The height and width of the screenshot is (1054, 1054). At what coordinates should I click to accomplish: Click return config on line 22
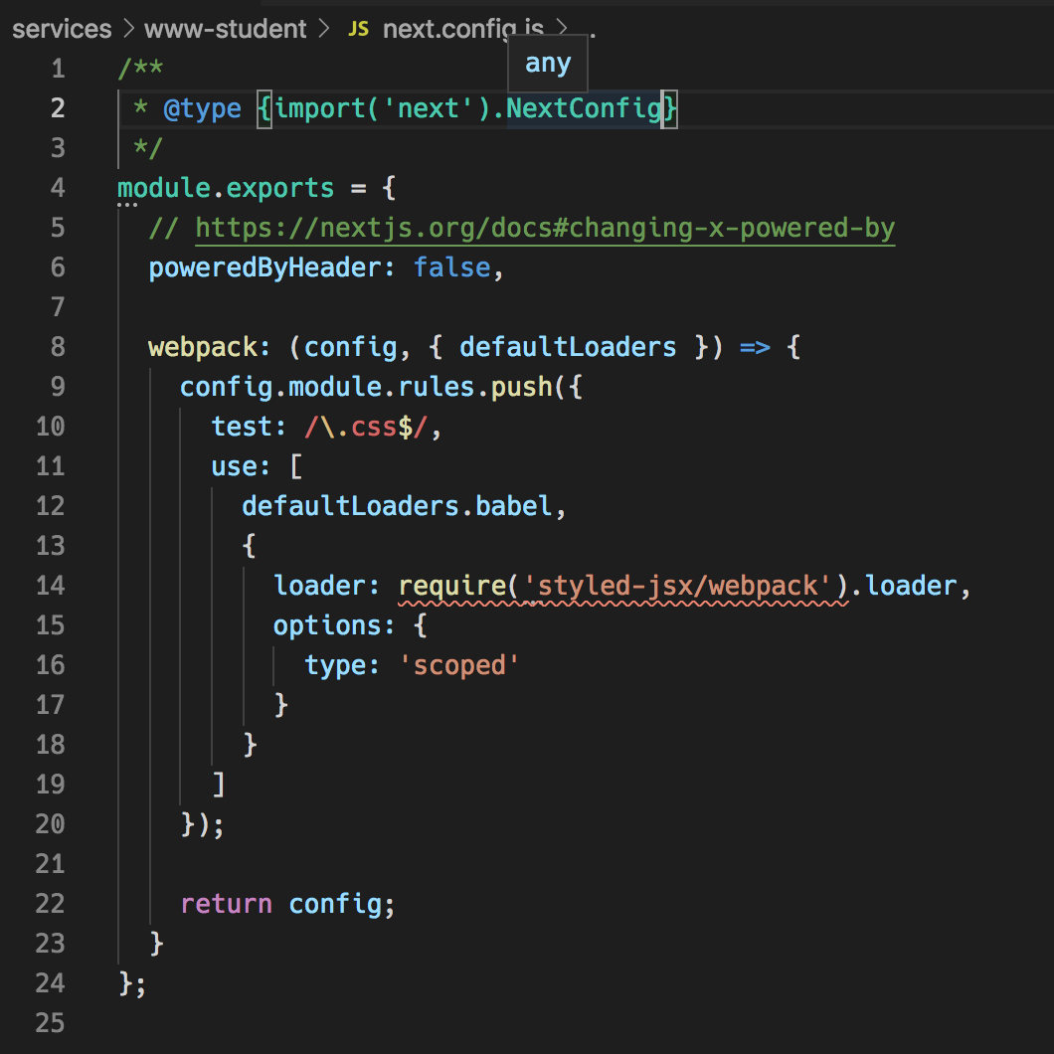point(286,903)
